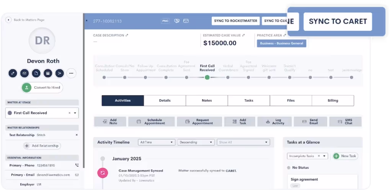This screenshot has height=190, width=392.
Task: Click the Add Task action button
Action: tap(240, 122)
